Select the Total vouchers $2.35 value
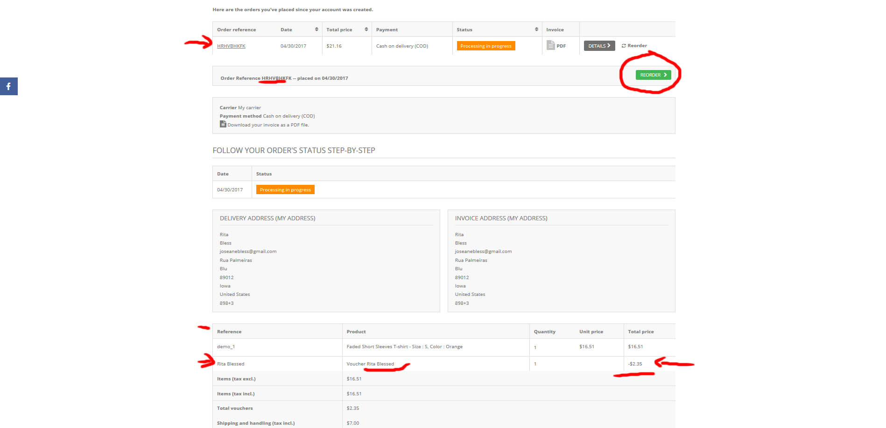This screenshot has height=428, width=886. tap(353, 408)
